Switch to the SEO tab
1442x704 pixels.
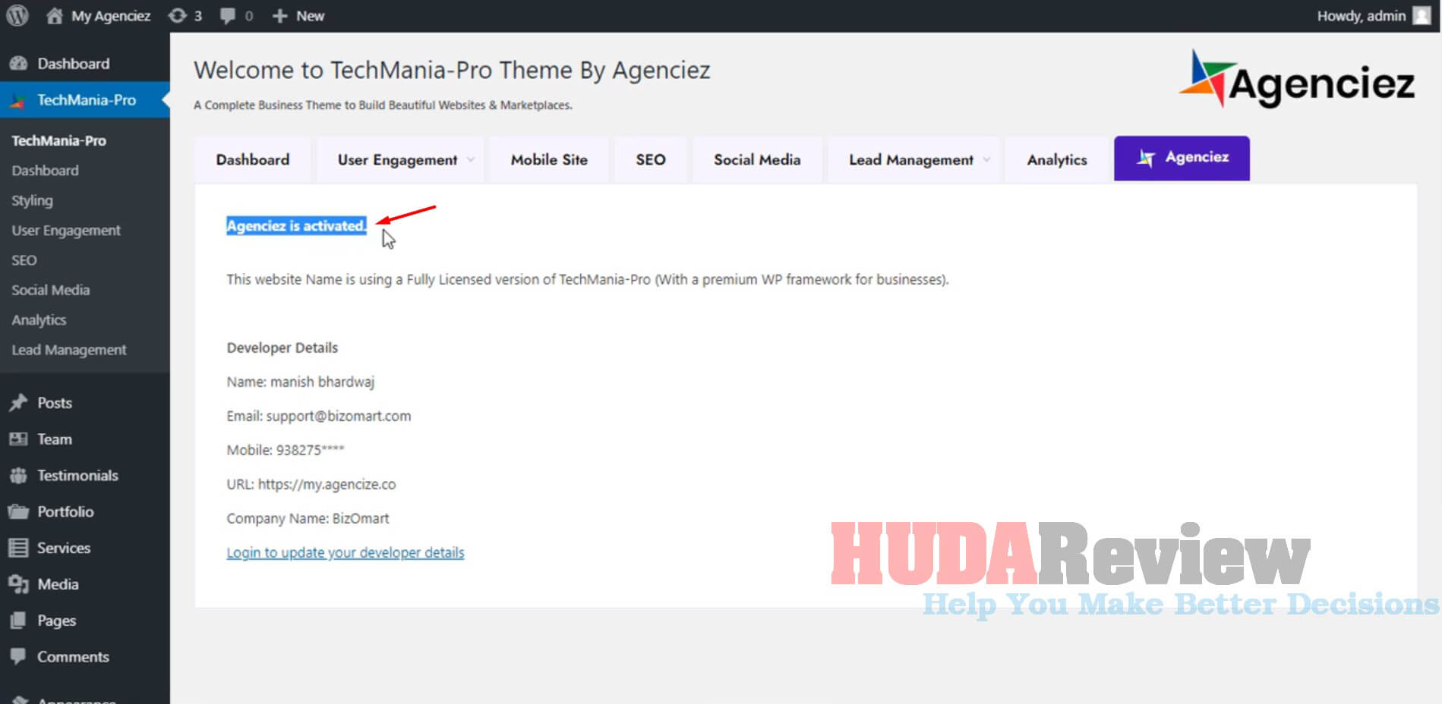(x=651, y=159)
